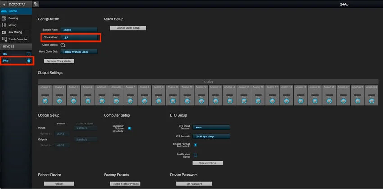Open the Outputs Optical A format dropdown
The width and height of the screenshot is (383, 189).
[62, 145]
